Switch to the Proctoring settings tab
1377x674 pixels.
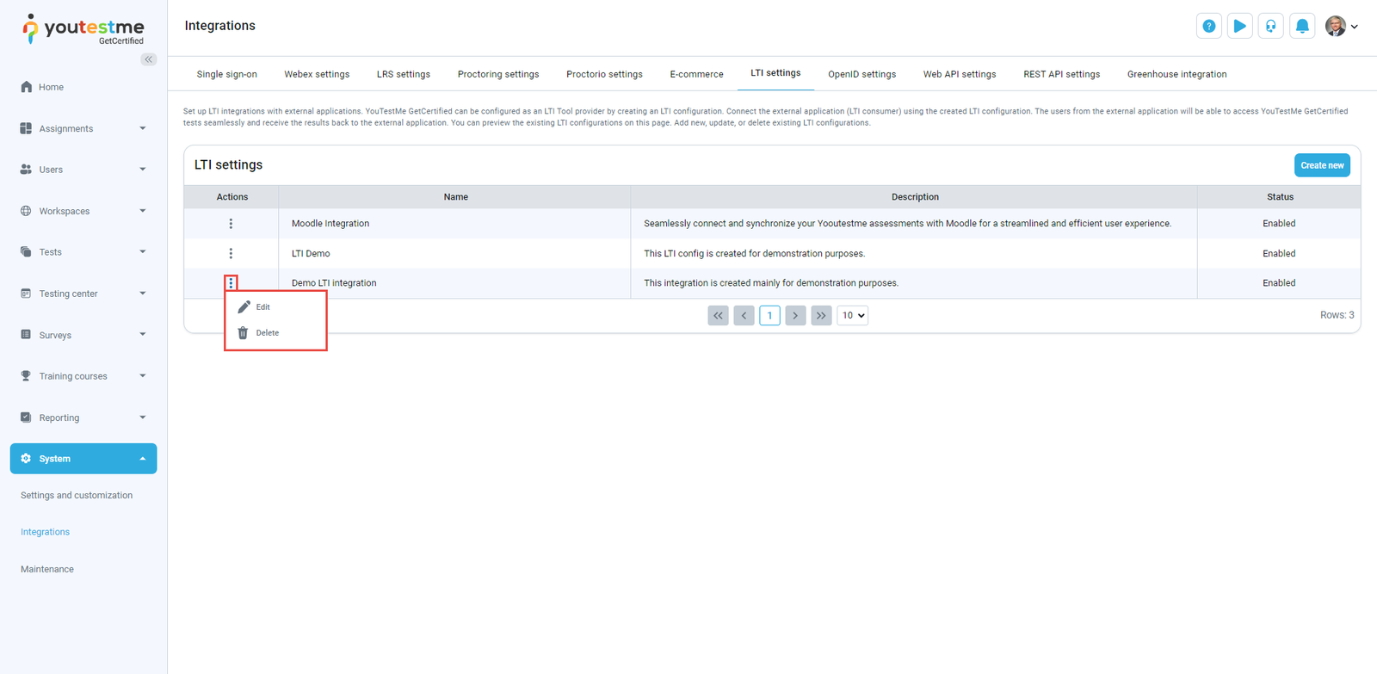point(498,74)
